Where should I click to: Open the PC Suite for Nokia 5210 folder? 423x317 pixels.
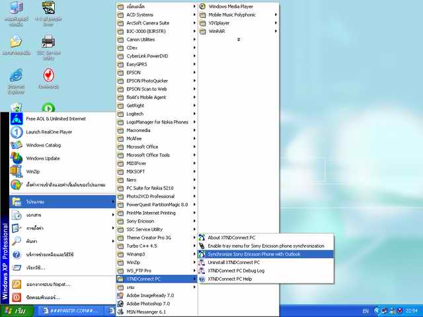pyautogui.click(x=157, y=188)
